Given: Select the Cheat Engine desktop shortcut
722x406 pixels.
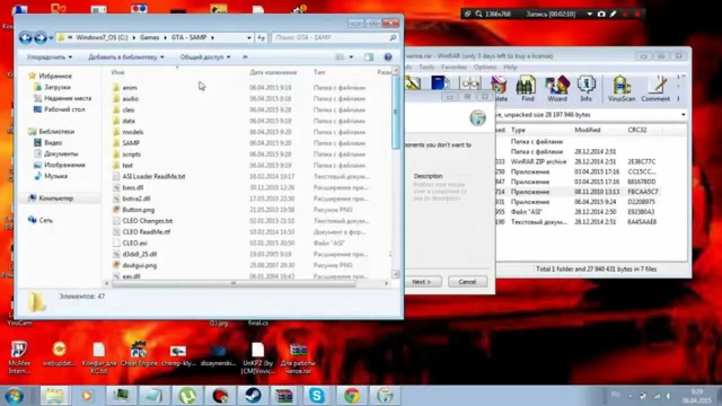Looking at the screenshot, I should [138, 355].
